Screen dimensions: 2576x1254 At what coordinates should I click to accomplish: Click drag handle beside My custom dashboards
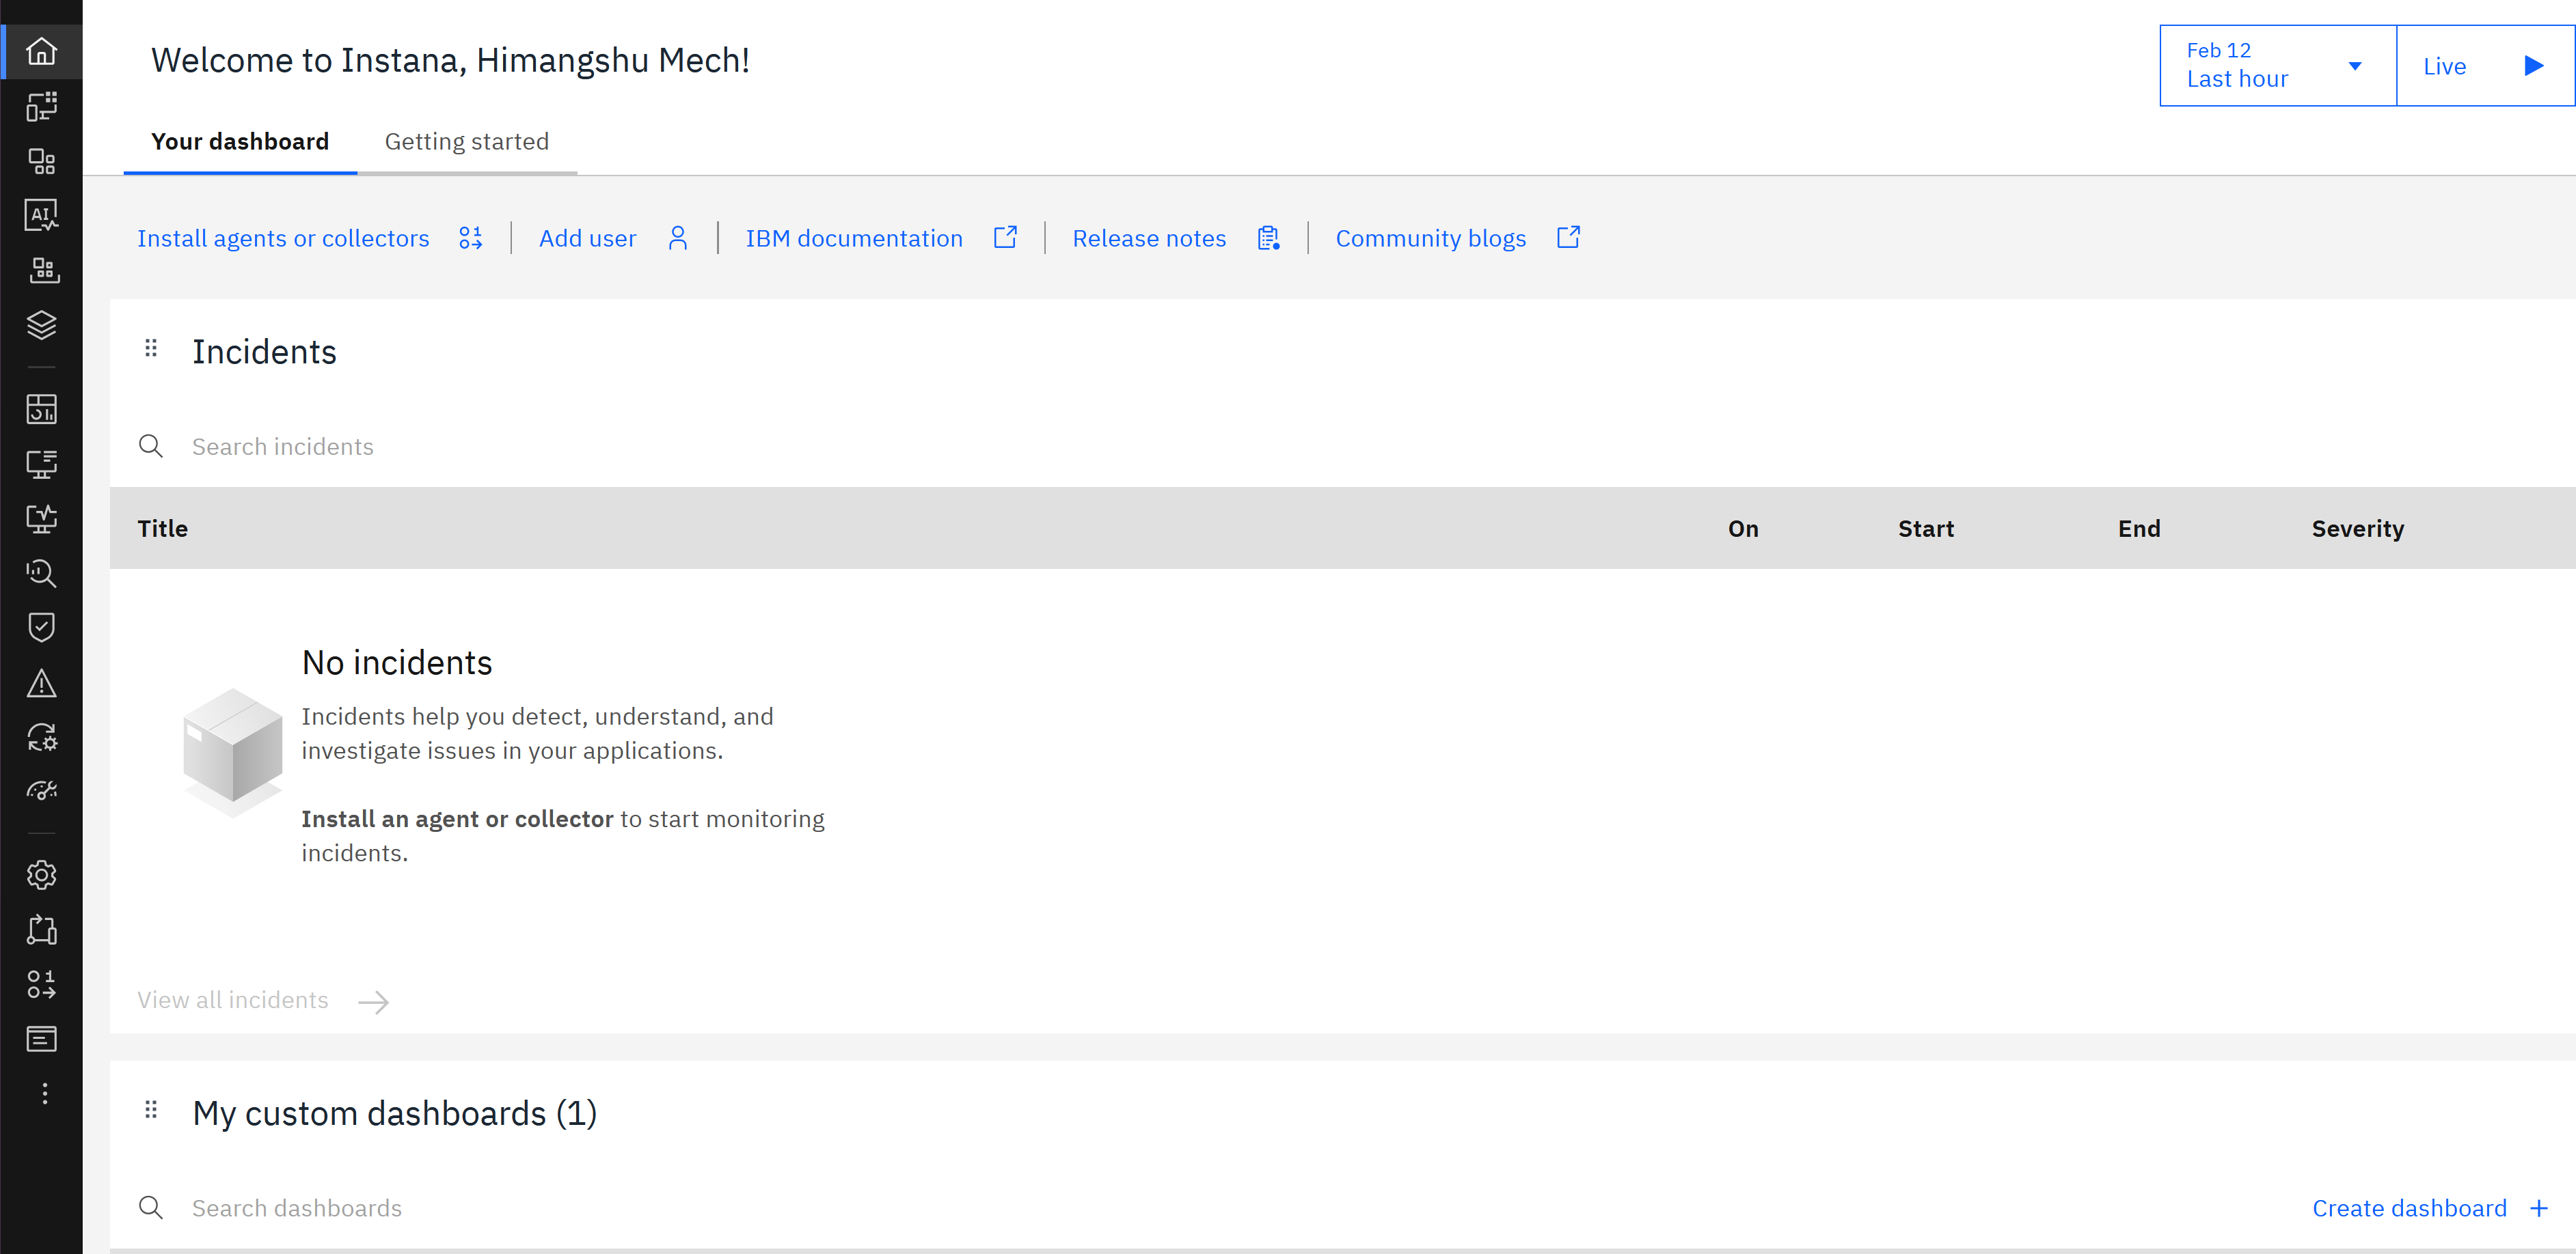pos(151,1110)
